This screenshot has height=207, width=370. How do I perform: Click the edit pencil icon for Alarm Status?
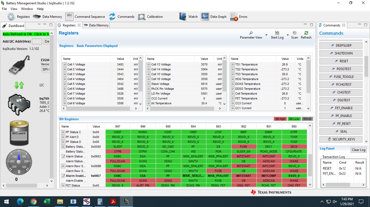pyautogui.click(x=63, y=156)
